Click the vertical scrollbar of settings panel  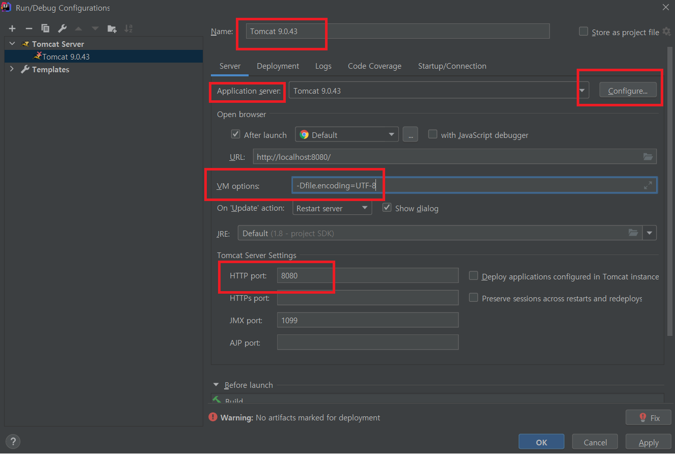(669, 191)
